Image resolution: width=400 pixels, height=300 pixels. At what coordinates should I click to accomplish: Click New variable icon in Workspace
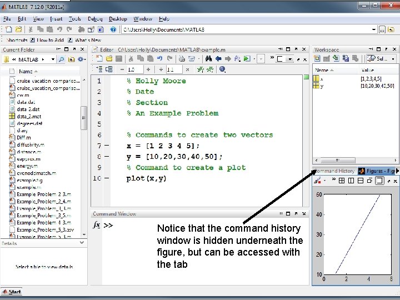[x=317, y=59]
